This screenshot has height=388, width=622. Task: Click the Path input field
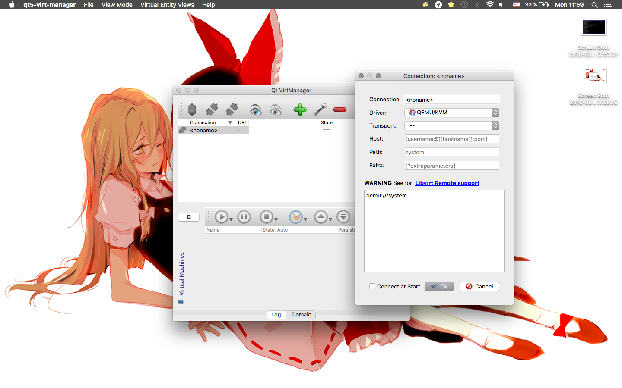pos(452,152)
